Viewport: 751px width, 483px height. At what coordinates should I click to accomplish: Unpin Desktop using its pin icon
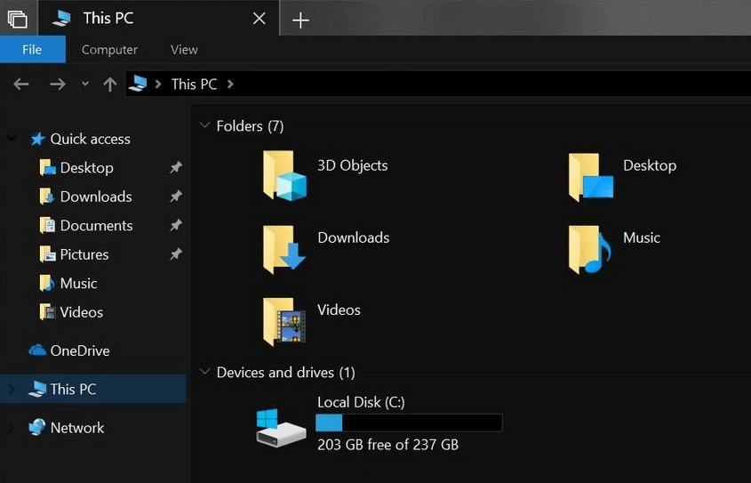(x=176, y=167)
